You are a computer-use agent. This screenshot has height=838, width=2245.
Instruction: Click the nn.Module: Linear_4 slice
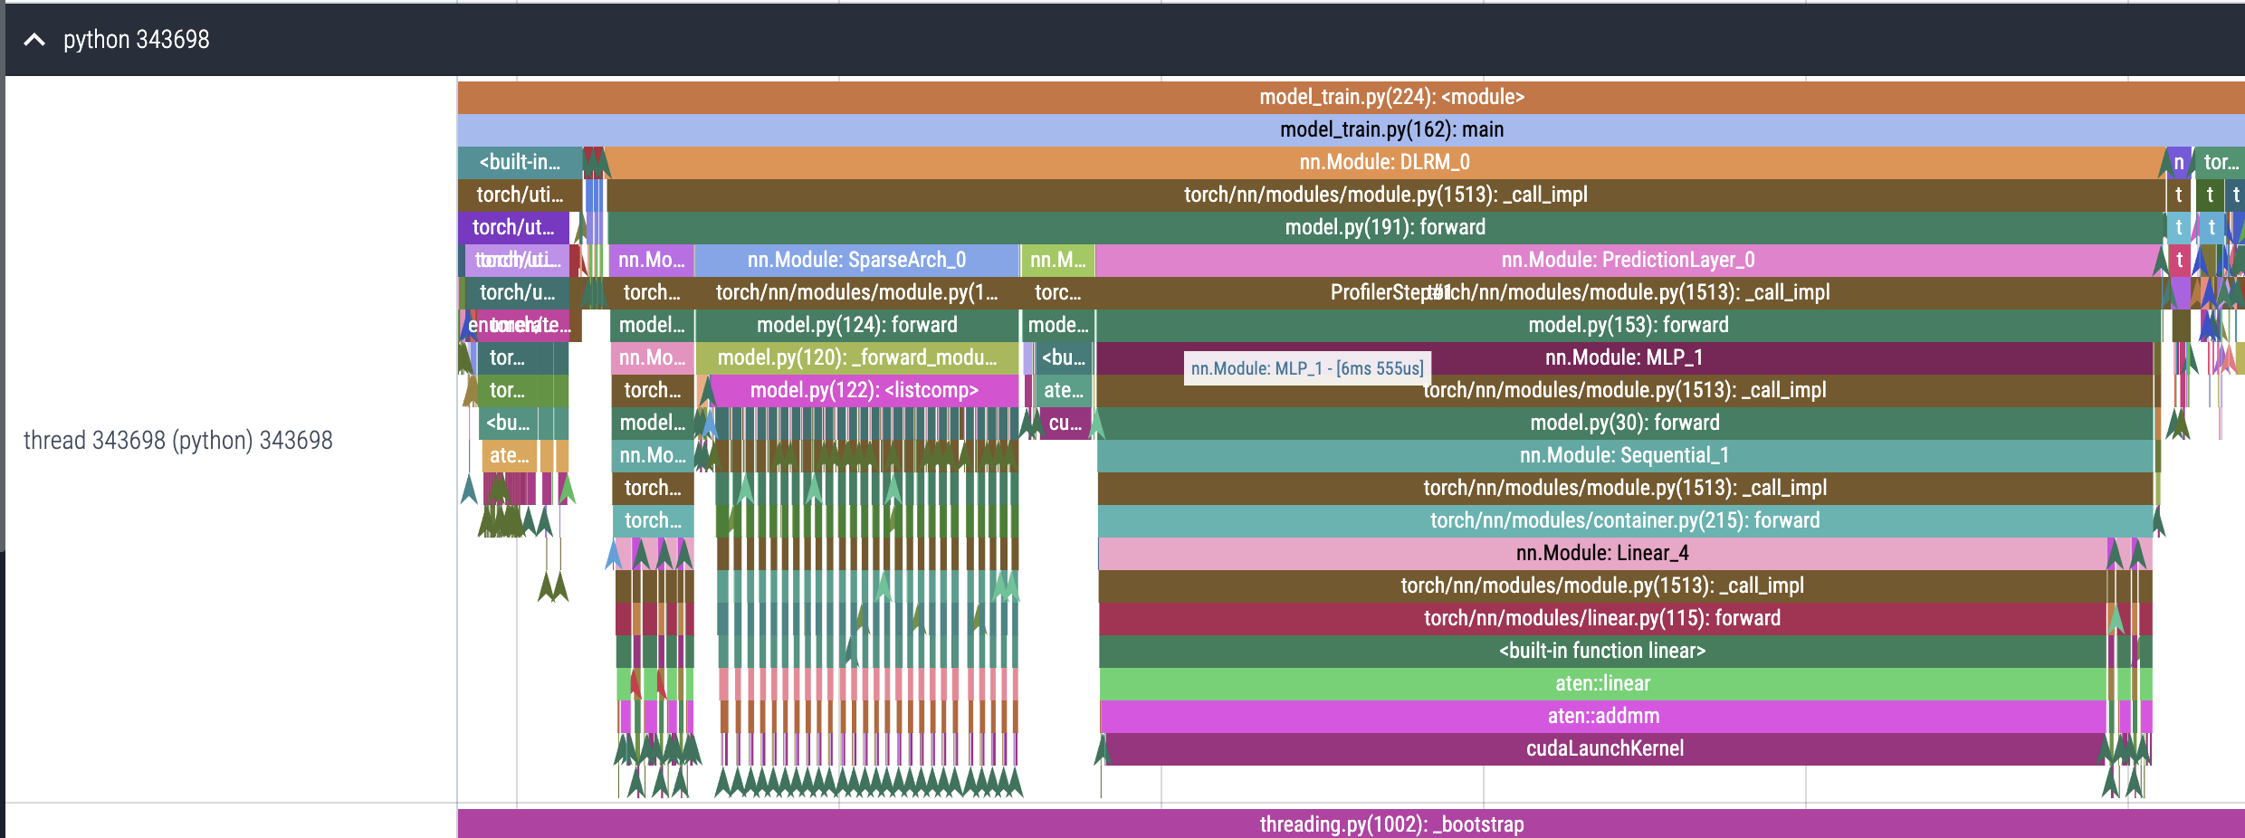pos(1602,553)
